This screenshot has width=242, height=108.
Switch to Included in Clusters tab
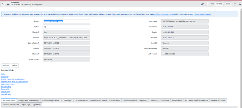coord(218,101)
